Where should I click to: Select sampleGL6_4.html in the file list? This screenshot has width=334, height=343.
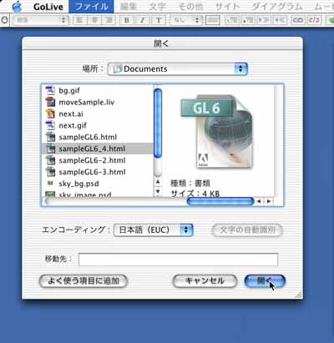pyautogui.click(x=97, y=149)
